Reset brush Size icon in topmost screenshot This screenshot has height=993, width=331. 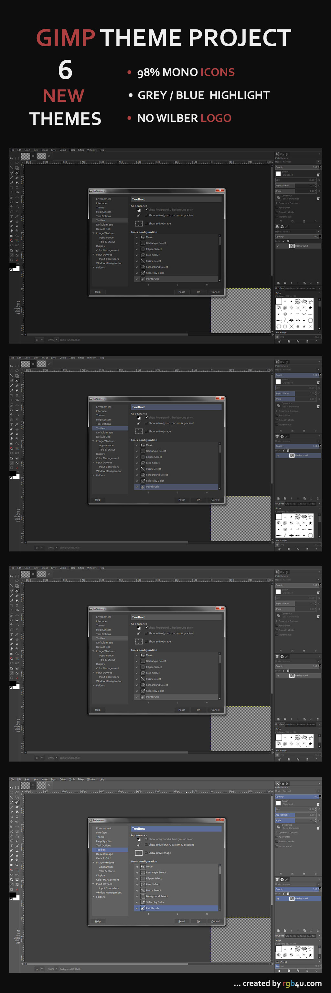(319, 180)
